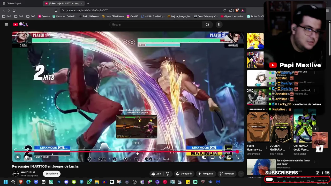Open WhatsApp from the taskbar
Image resolution: width=331 pixels, height=186 pixels.
89,182
